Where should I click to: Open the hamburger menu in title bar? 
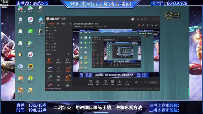pyautogui.click(x=148, y=19)
